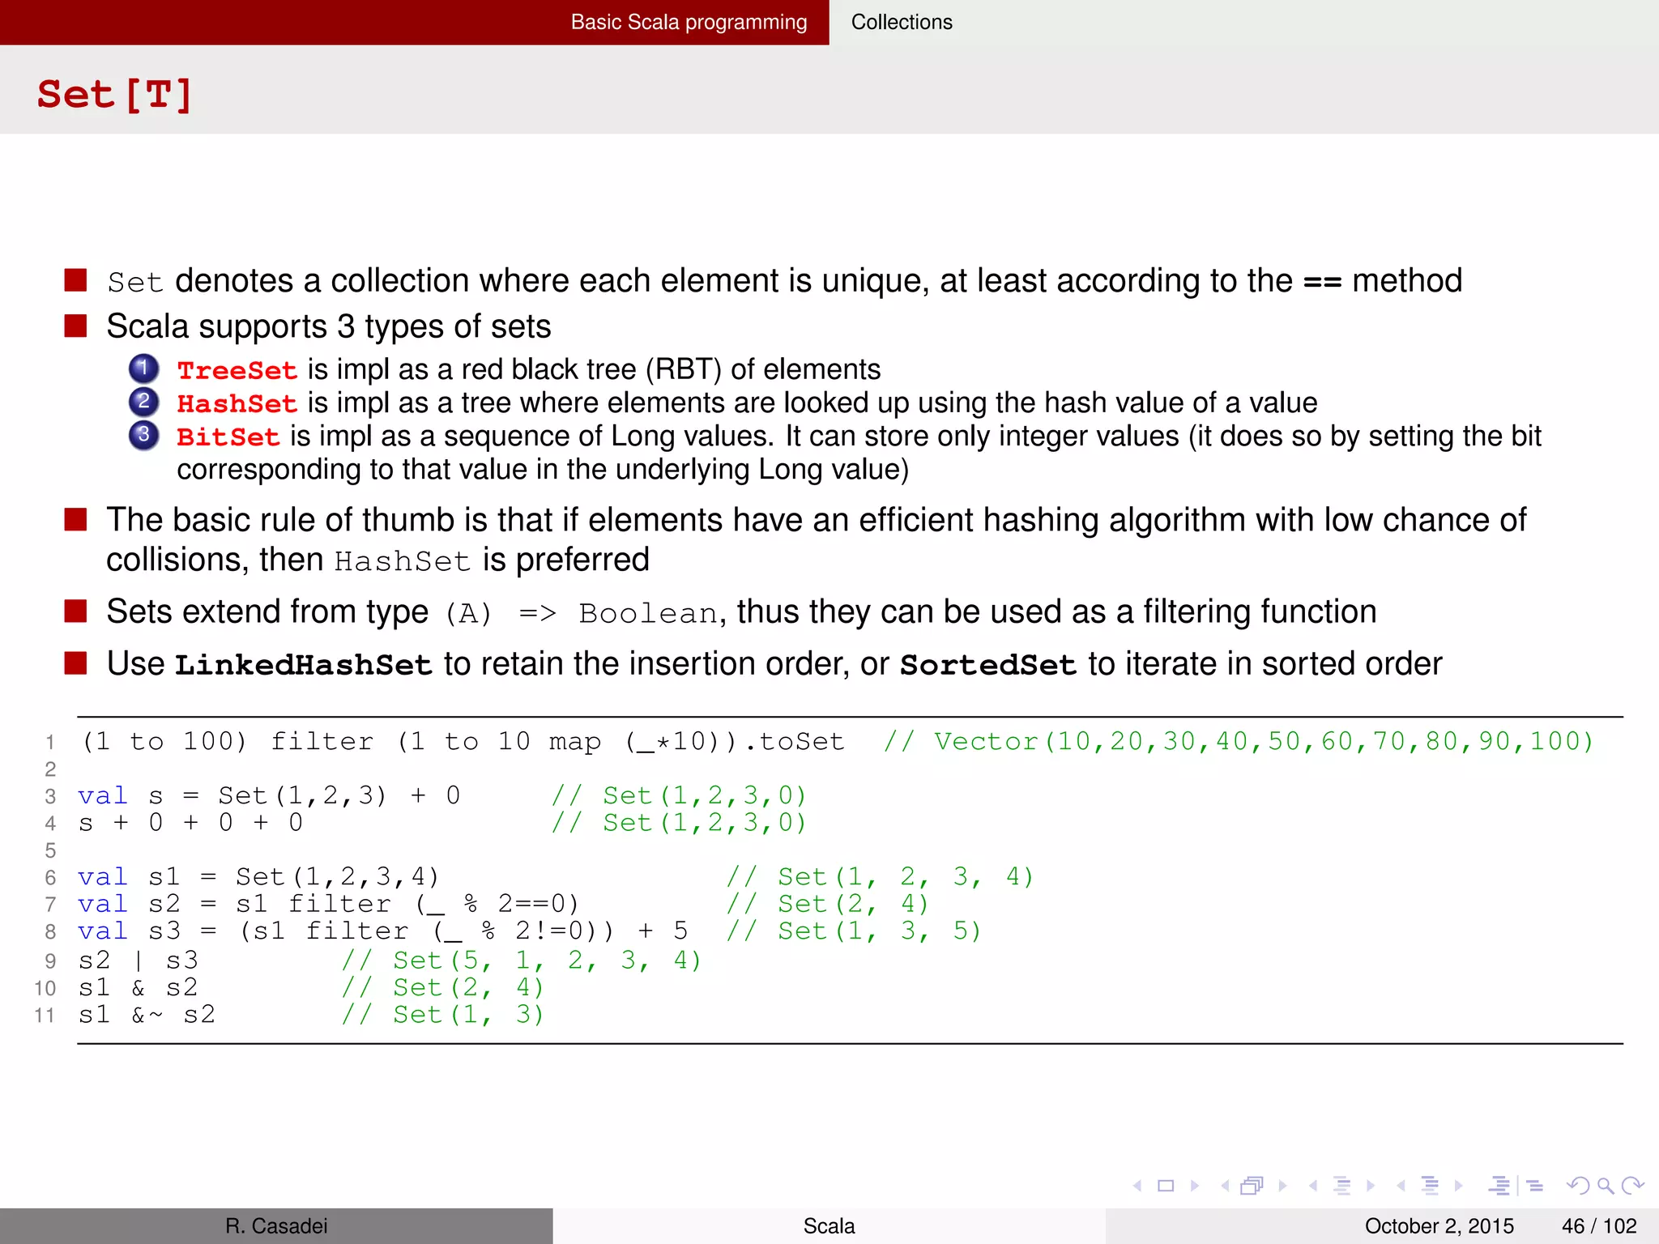
Task: Click the 's1 &~ s2' code expression
Action: (147, 1015)
